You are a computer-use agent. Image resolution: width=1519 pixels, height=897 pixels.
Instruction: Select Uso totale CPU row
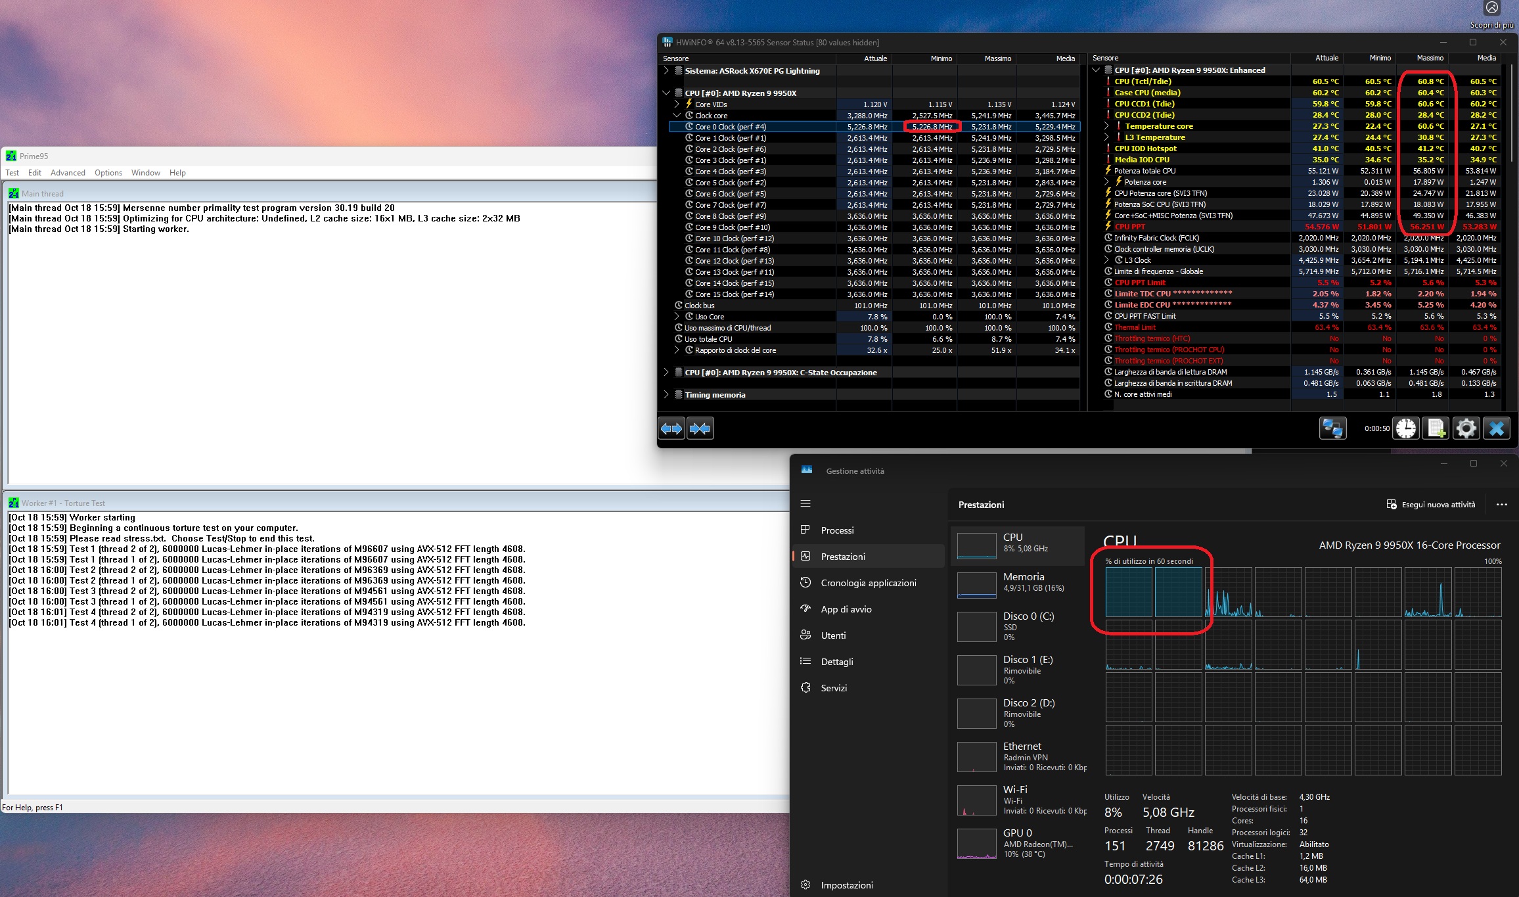point(874,339)
